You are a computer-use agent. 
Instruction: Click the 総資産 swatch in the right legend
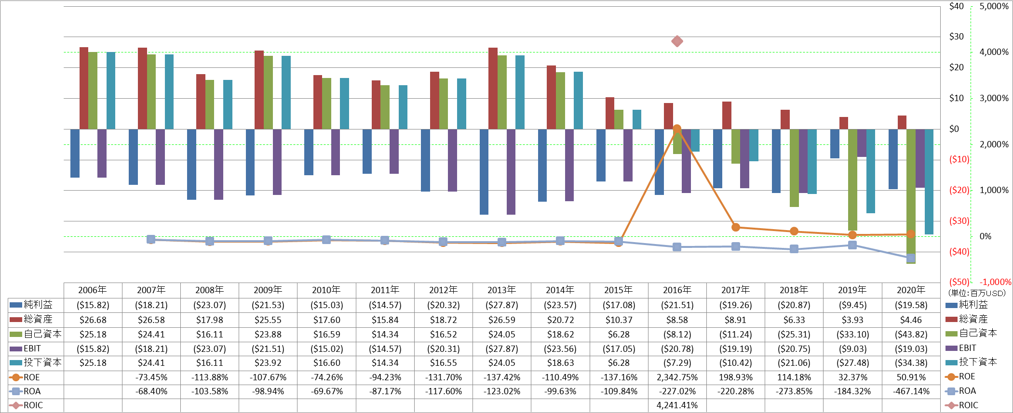coord(951,319)
